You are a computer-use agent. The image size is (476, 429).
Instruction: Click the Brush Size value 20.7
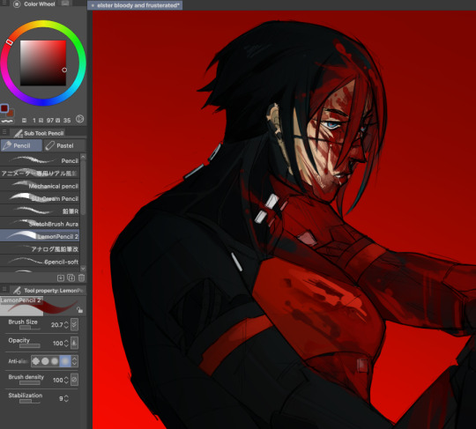coord(56,325)
